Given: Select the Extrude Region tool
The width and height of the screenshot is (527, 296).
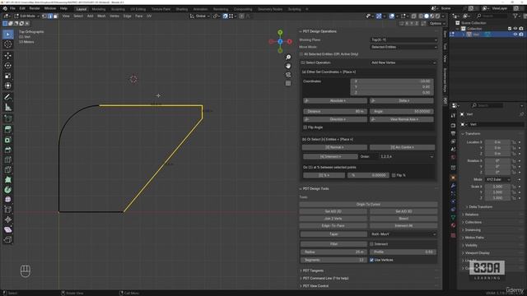Looking at the screenshot, I should tap(7, 130).
